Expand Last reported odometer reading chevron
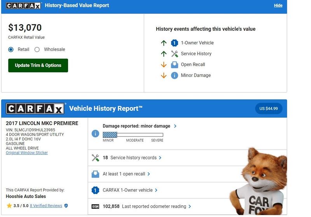Image resolution: width=311 pixels, height=217 pixels. pyautogui.click(x=190, y=206)
